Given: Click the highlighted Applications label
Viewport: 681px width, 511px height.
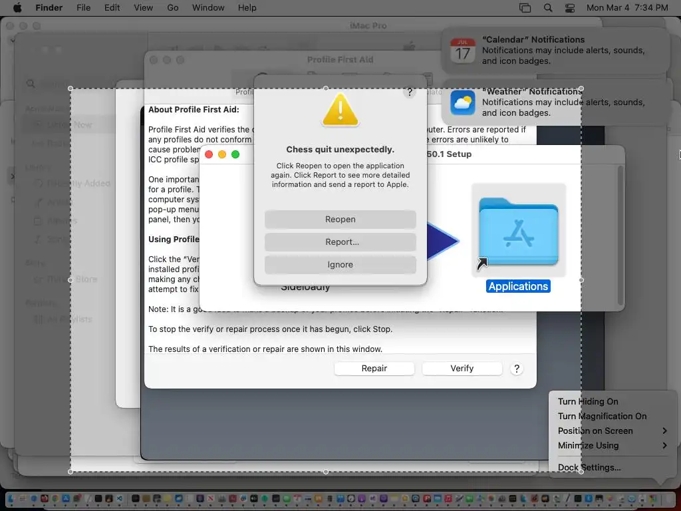Looking at the screenshot, I should click(x=518, y=286).
